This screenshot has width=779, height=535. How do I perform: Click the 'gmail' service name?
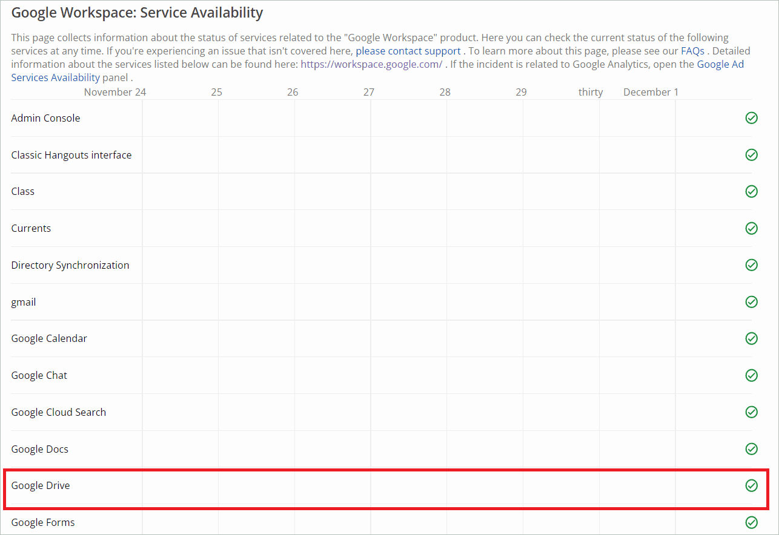[x=24, y=302]
